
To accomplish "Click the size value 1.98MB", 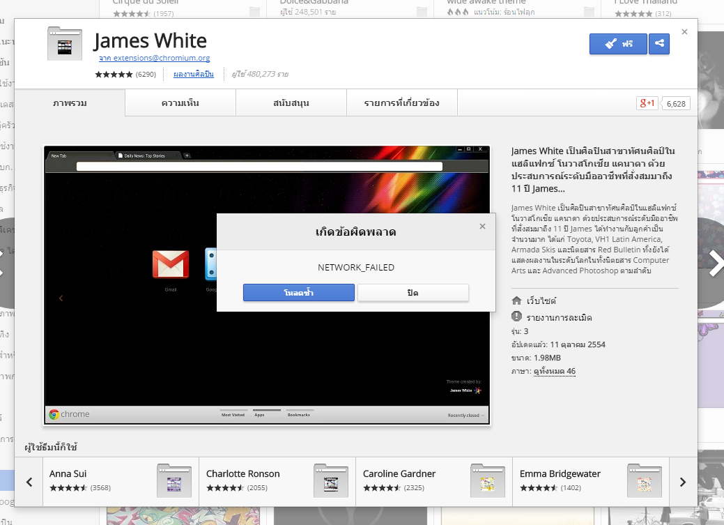I will coord(547,358).
